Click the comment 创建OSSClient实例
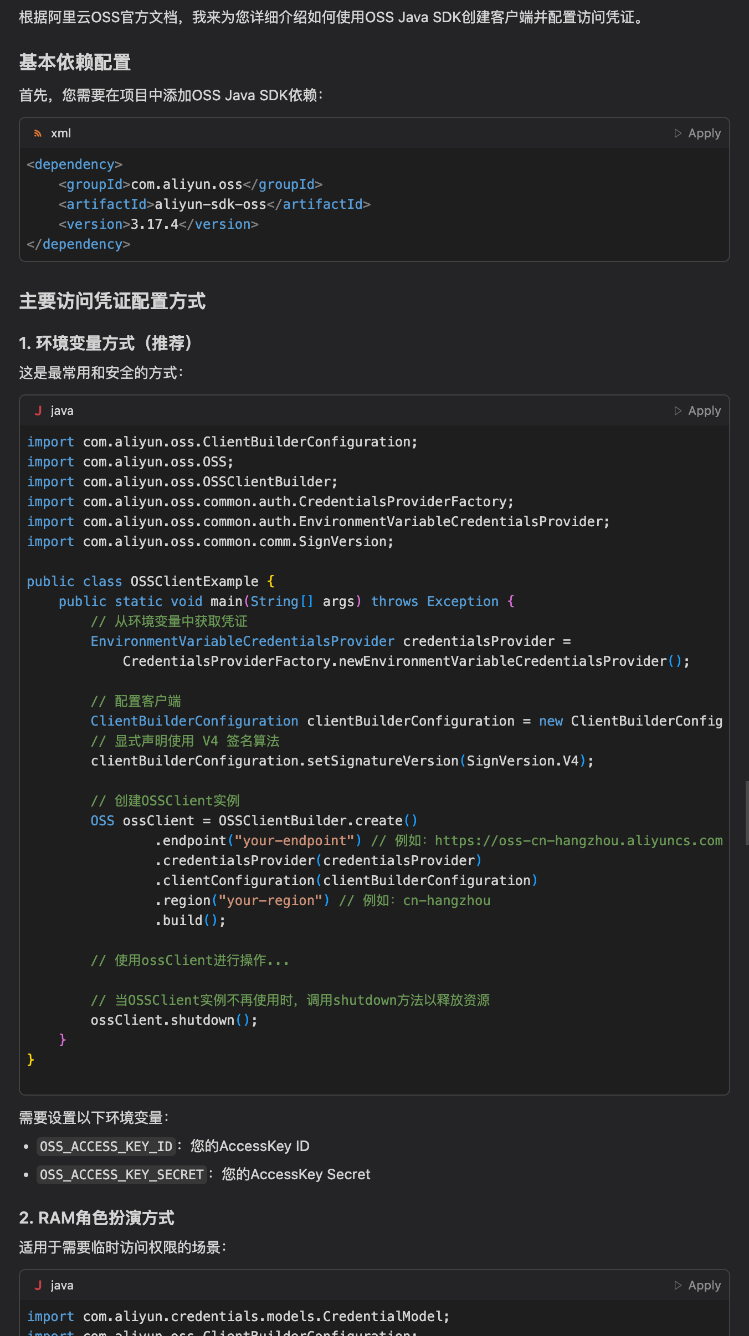 click(x=165, y=801)
